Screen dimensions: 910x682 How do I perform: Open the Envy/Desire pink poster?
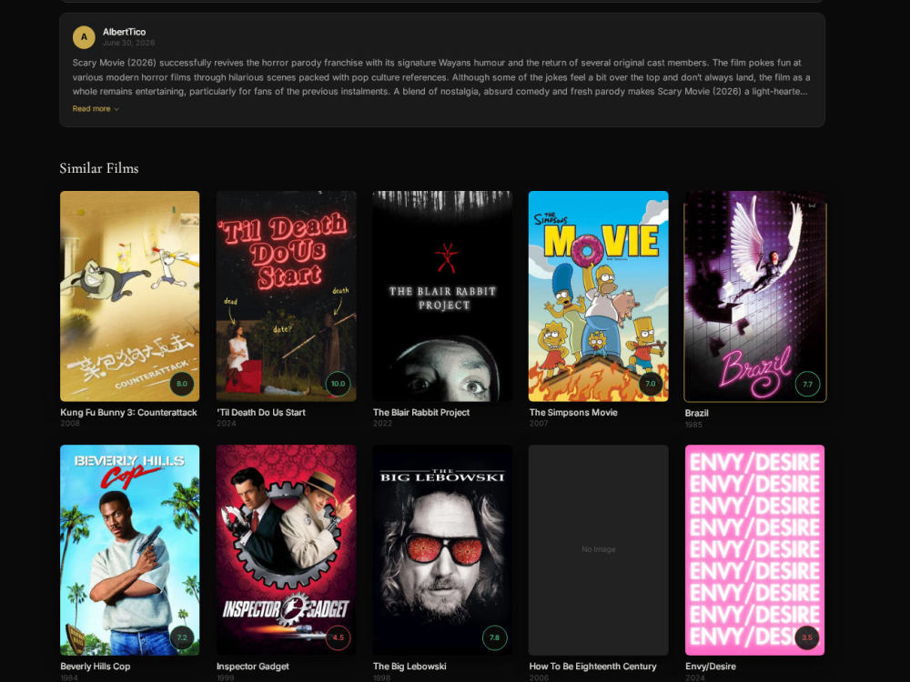tap(754, 550)
